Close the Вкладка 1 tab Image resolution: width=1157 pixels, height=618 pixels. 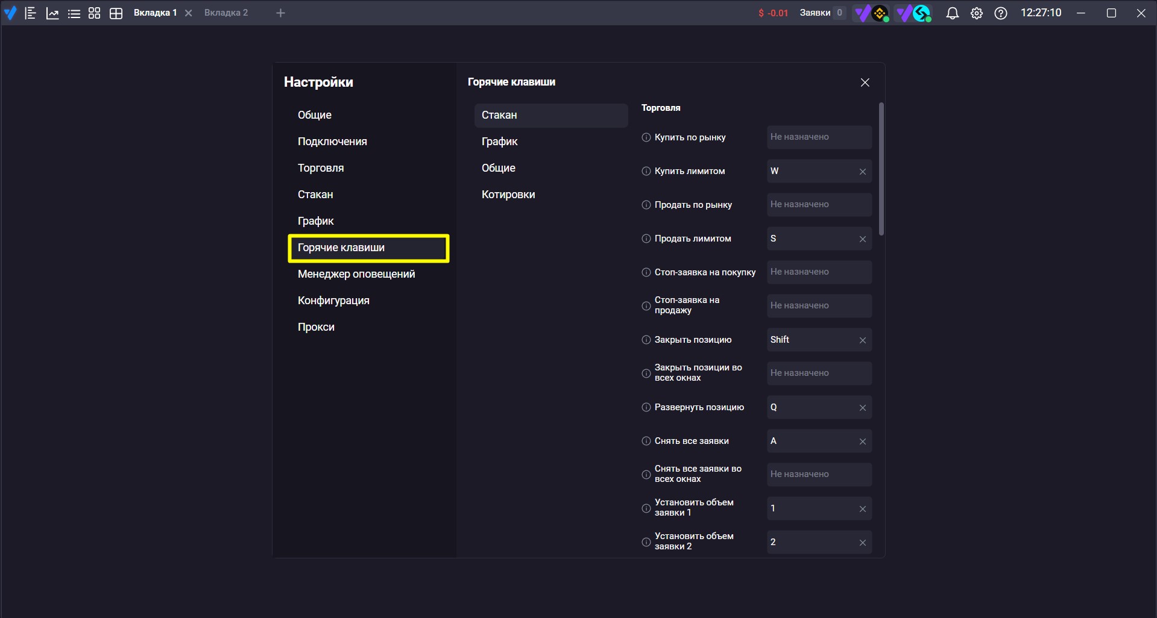click(x=188, y=13)
